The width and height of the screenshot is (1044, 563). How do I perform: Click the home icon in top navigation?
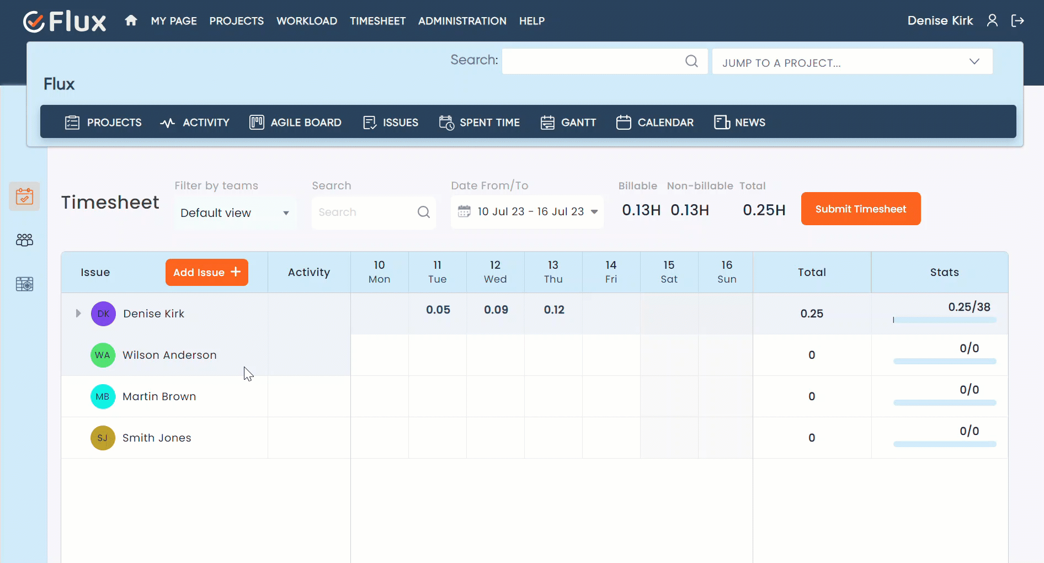tap(131, 21)
